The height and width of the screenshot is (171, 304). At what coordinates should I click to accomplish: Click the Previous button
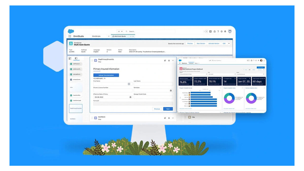point(157,109)
